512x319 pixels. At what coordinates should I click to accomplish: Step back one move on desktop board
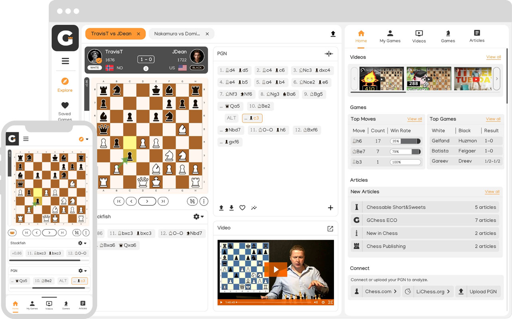(x=131, y=201)
